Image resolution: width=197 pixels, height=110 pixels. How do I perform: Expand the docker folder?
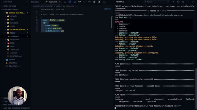(12, 60)
